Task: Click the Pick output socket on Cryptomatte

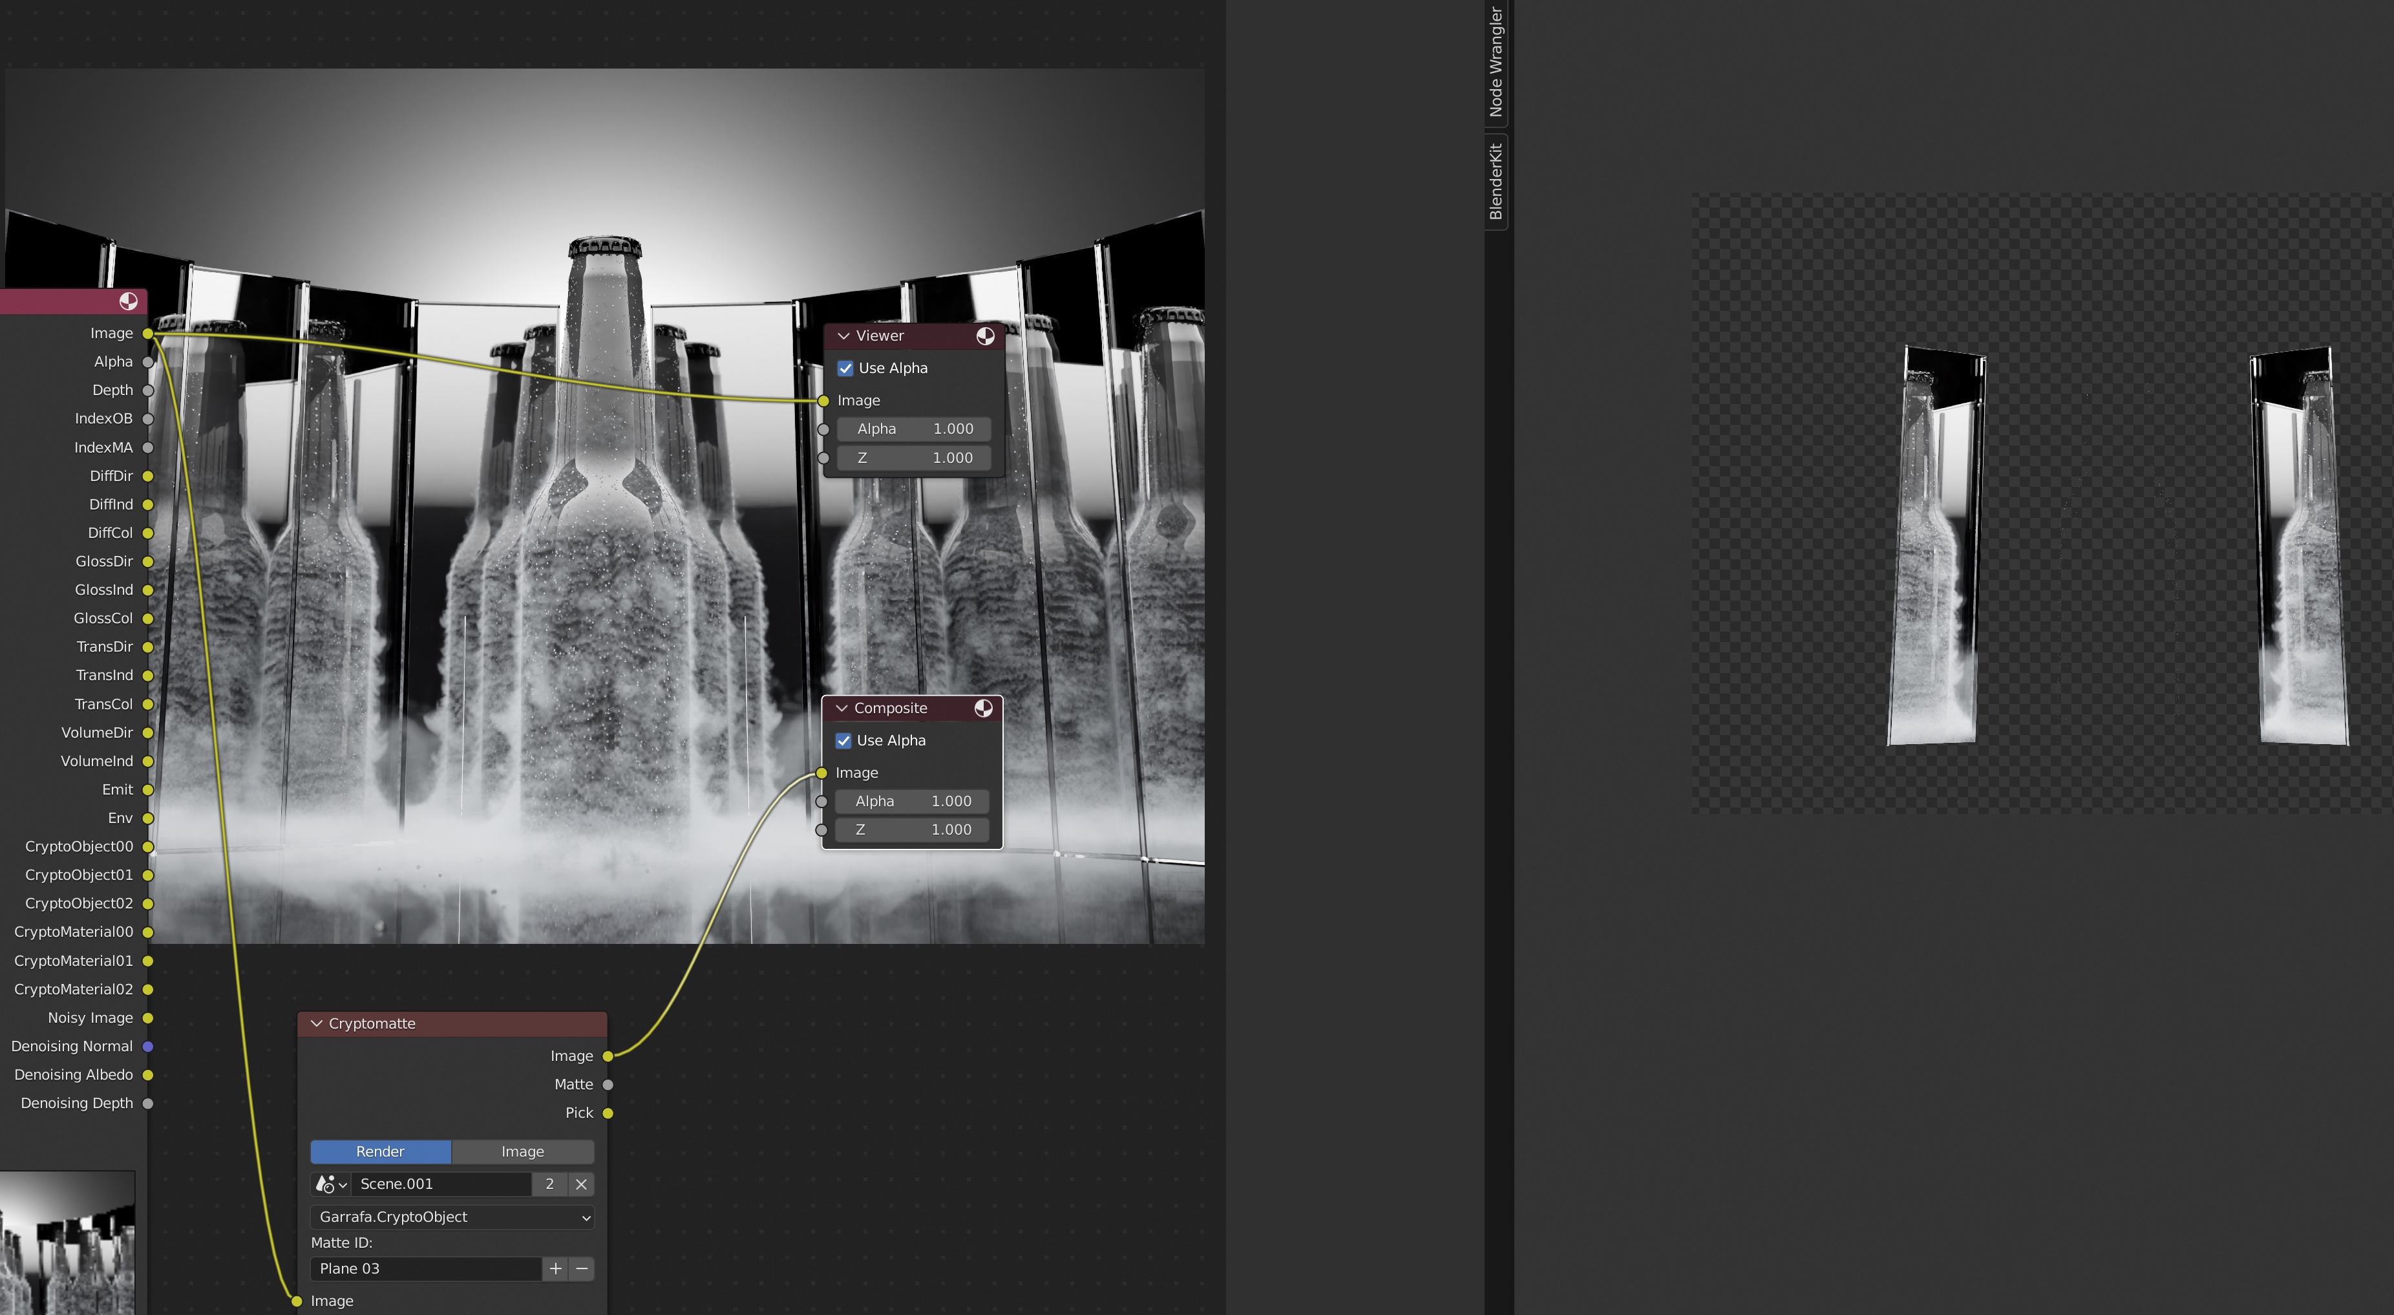Action: (x=608, y=1113)
